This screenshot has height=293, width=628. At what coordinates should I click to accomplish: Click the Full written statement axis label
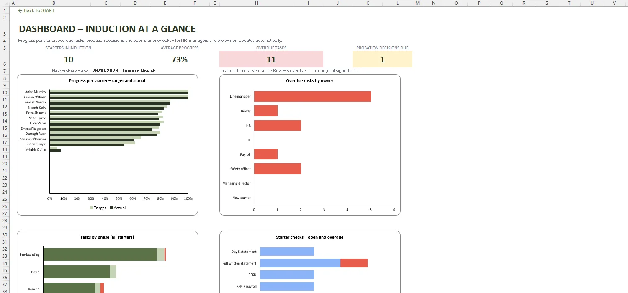click(239, 263)
